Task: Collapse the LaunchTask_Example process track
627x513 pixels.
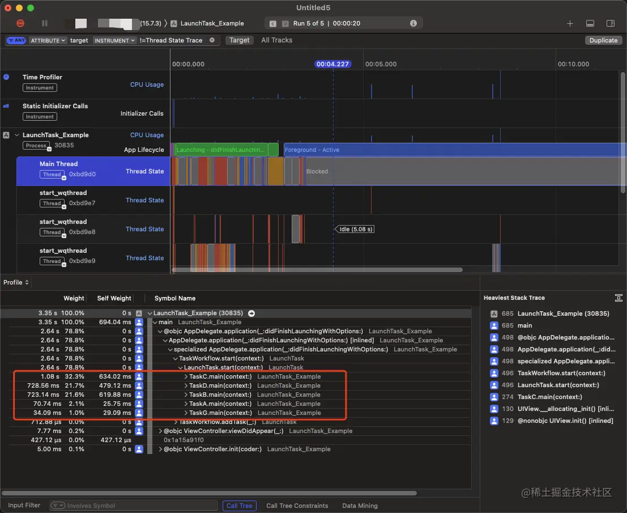Action: (17, 135)
